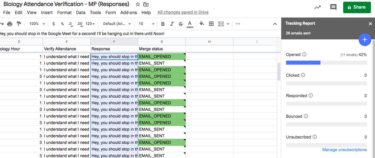This screenshot has height=158, width=375.
Task: Click the Clicked progress bar
Action: point(327,83)
